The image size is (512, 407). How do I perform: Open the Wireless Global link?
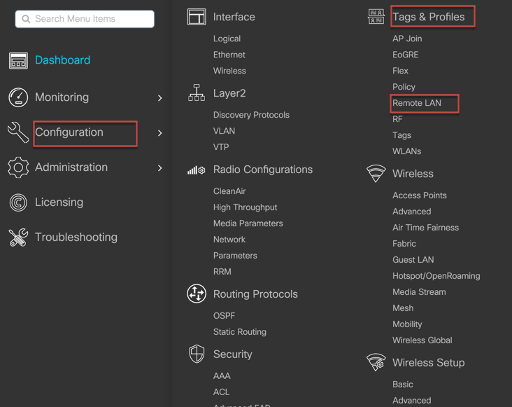[422, 340]
